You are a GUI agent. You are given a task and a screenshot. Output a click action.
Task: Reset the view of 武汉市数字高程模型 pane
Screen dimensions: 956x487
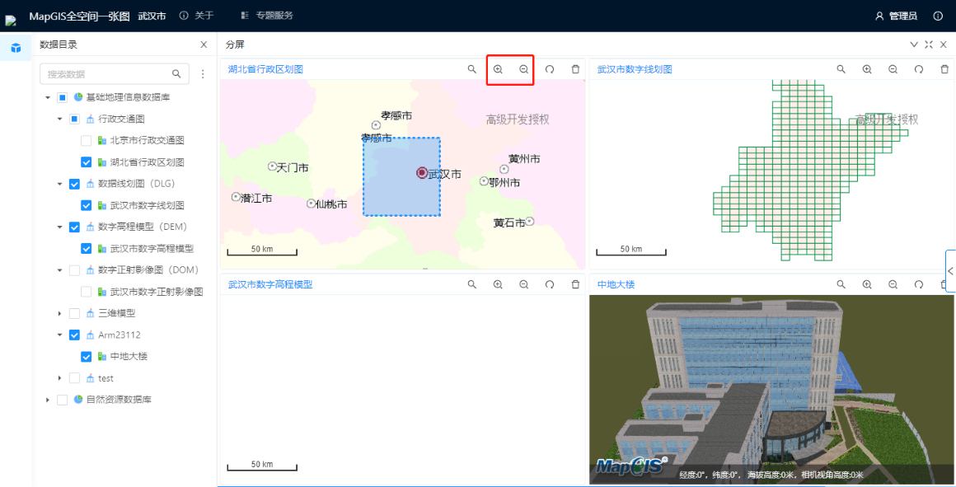tap(550, 284)
